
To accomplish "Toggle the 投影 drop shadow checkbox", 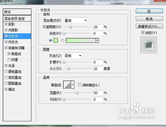I will click(6, 24).
